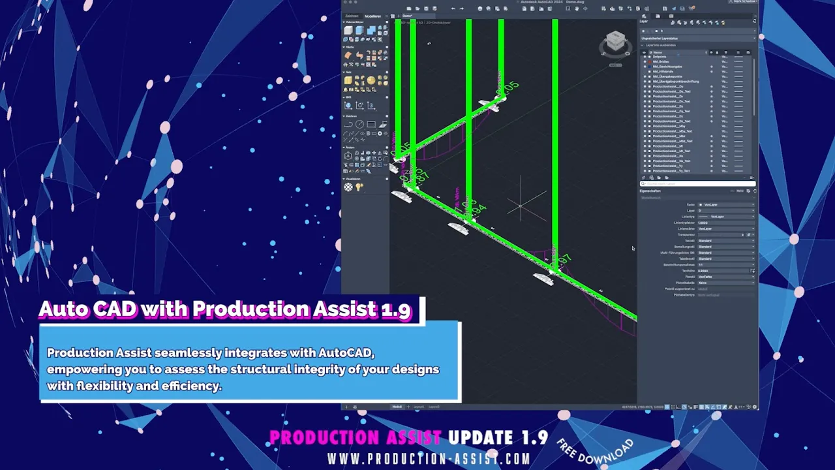Select the rectangle tool in Zeichnen section
The width and height of the screenshot is (835, 470).
(371, 125)
